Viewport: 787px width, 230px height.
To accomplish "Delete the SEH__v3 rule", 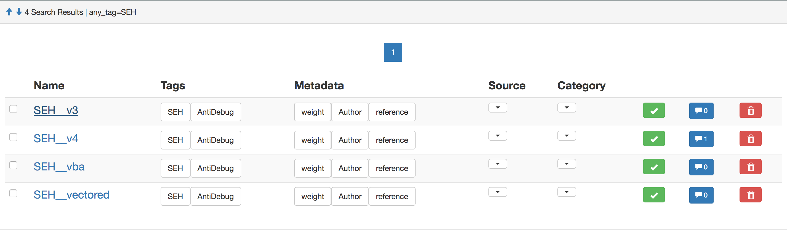I will coord(750,111).
